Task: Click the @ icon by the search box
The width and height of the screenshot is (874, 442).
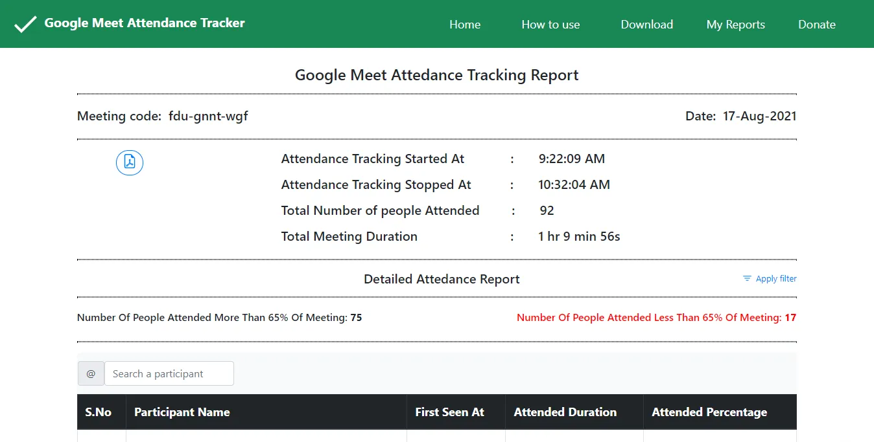Action: pos(90,373)
